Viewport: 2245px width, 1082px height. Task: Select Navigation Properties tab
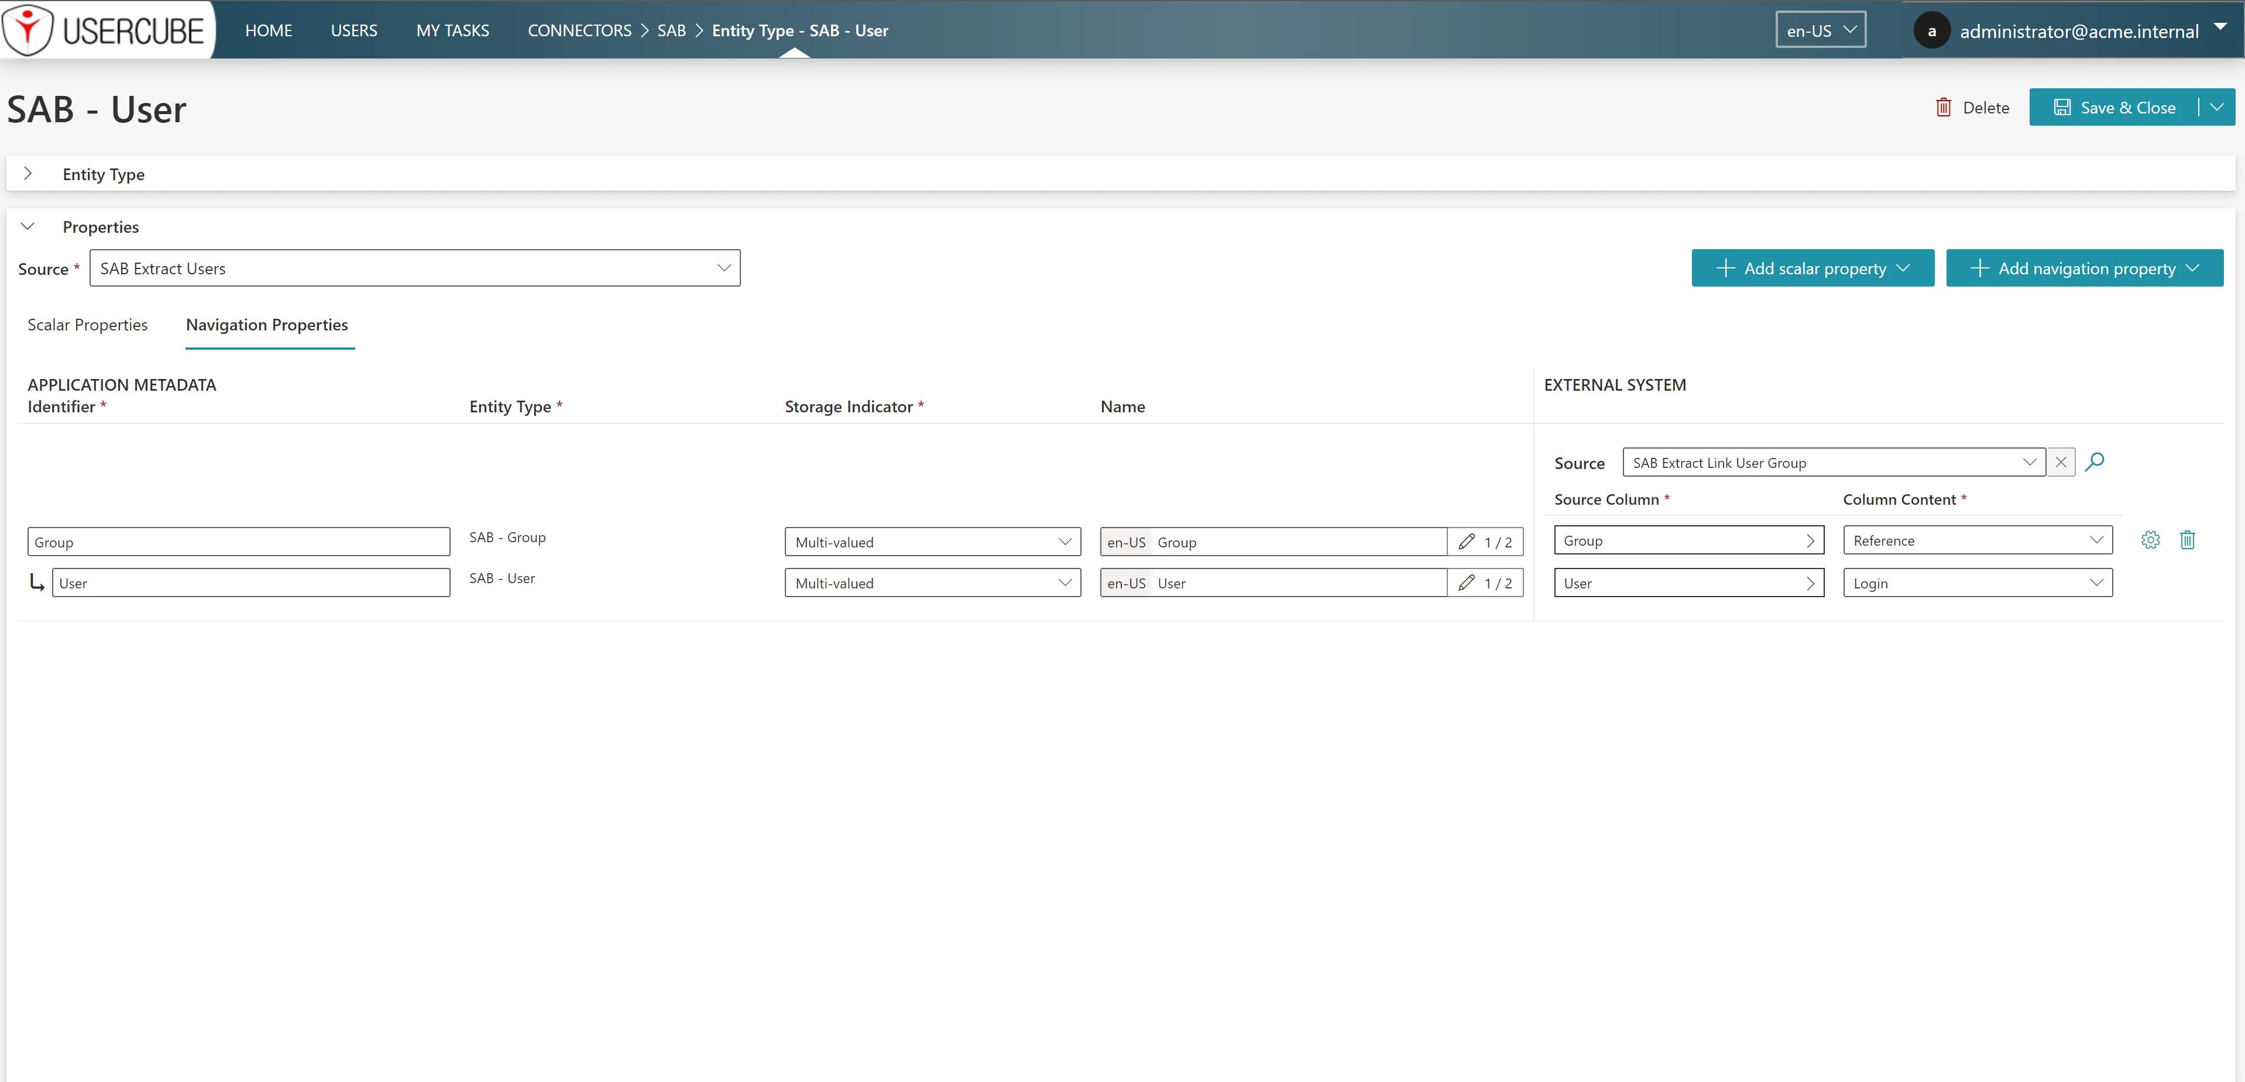(267, 325)
